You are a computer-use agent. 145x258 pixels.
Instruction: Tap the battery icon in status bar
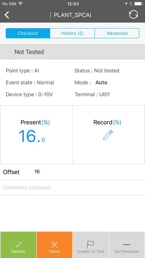(139, 4)
